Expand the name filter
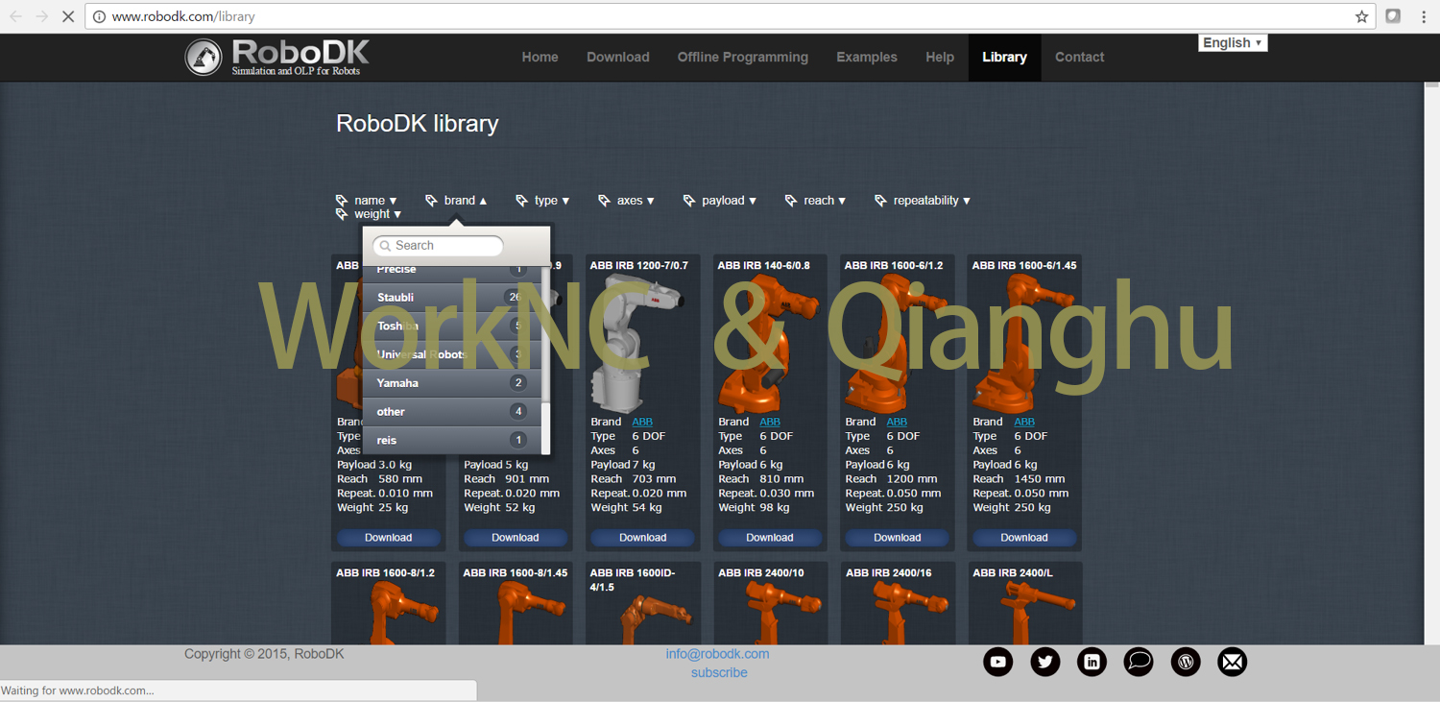Image resolution: width=1440 pixels, height=702 pixels. click(x=367, y=200)
